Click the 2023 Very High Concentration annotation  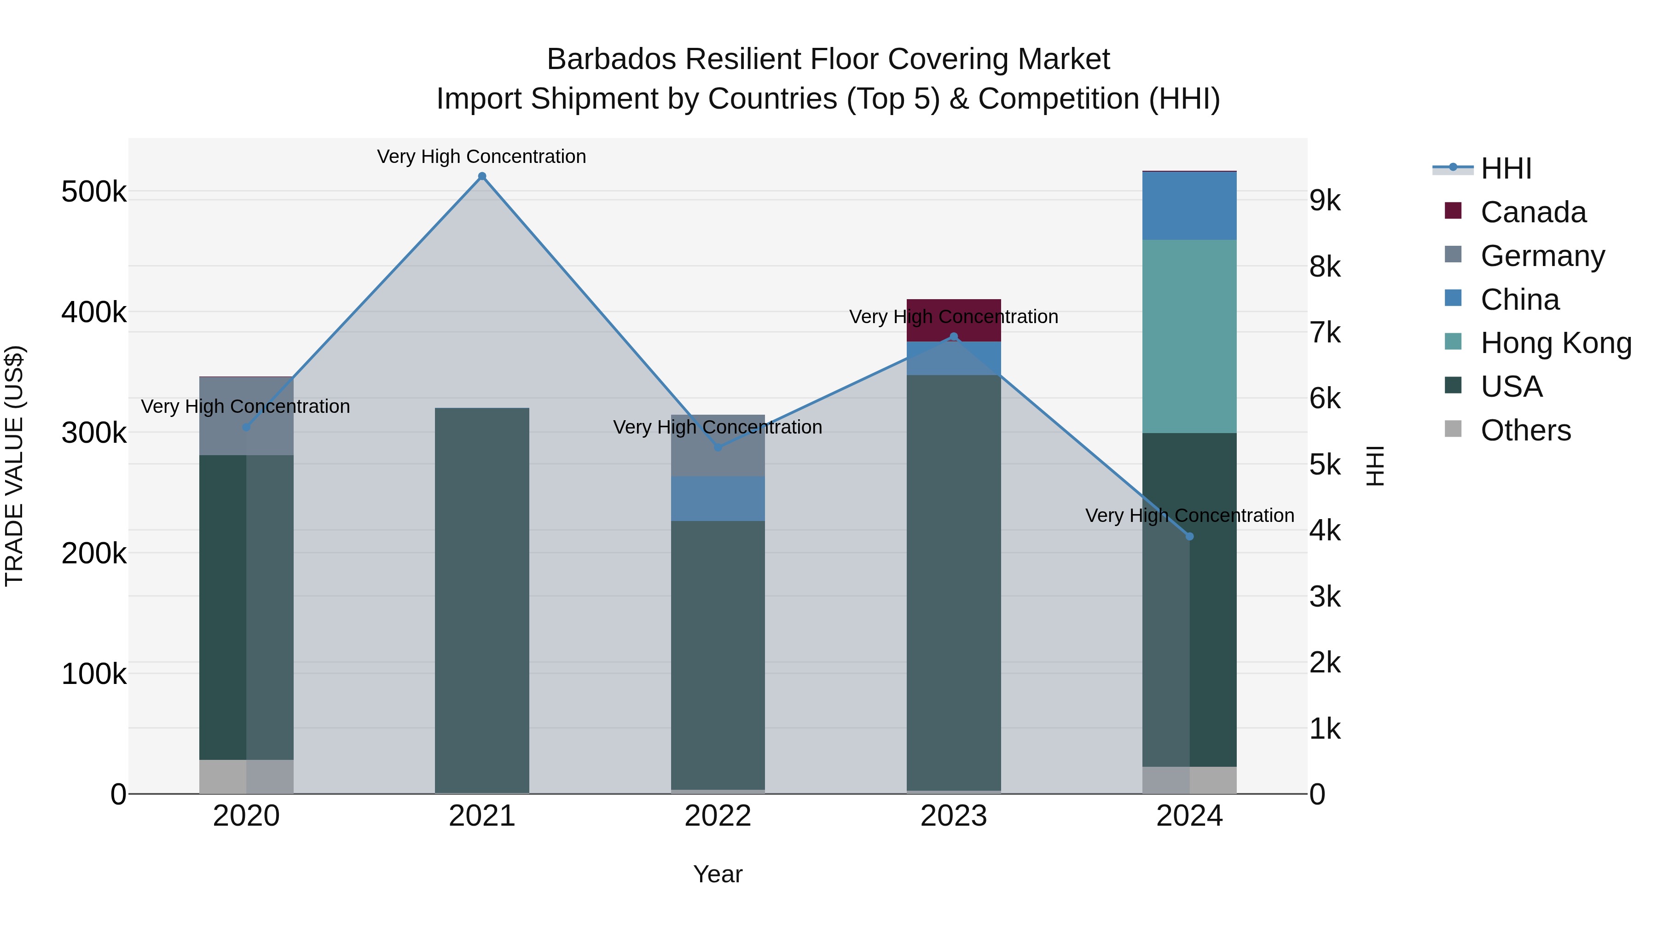pos(954,317)
